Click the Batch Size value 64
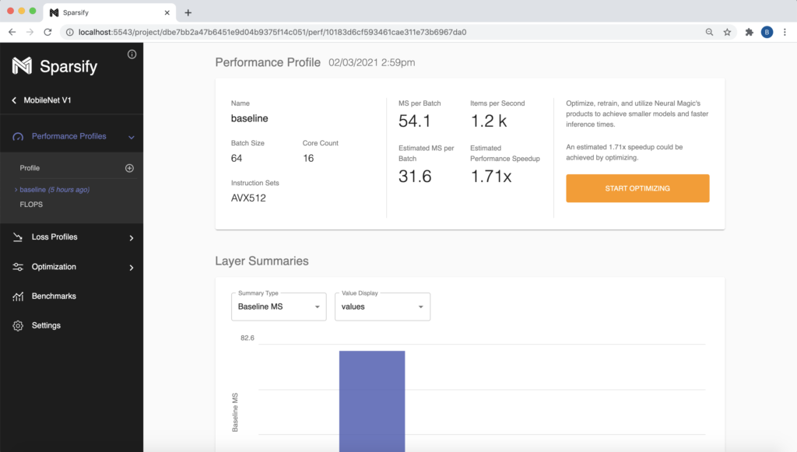797x452 pixels. [x=237, y=159]
